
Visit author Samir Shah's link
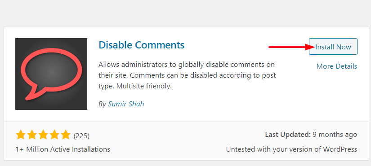(126, 104)
